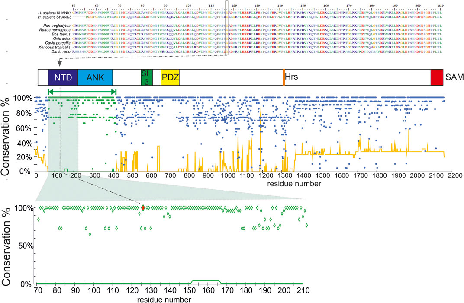Select the 'H. sapiens SHANK1' sequence label
The height and width of the screenshot is (303, 464).
click(x=55, y=13)
